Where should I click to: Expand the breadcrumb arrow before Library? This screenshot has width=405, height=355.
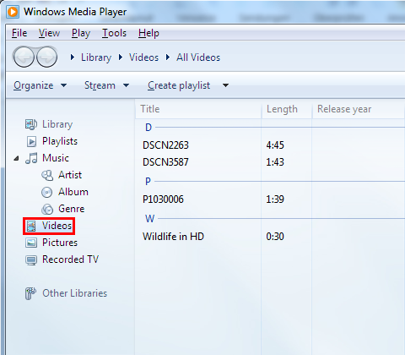[73, 57]
